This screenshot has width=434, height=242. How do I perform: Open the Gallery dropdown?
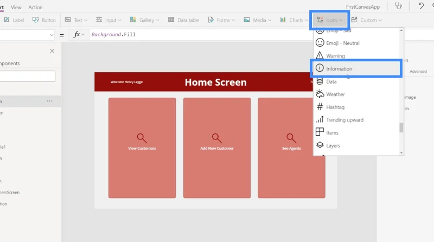coord(144,20)
